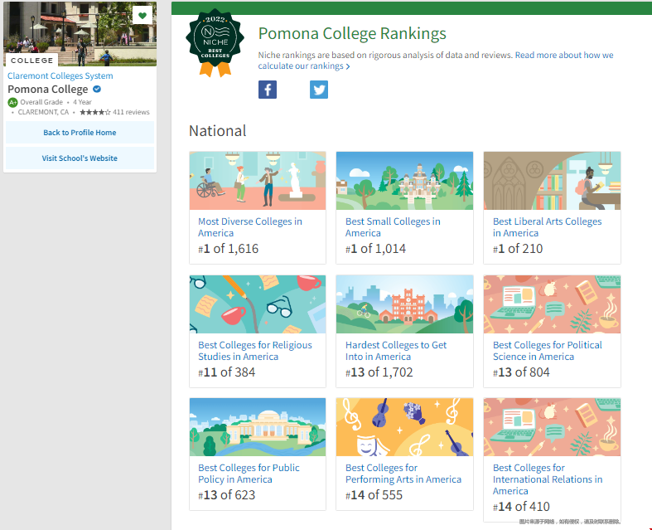This screenshot has height=530, width=652.
Task: Click the Best Small Colleges campus illustration
Action: 404,181
